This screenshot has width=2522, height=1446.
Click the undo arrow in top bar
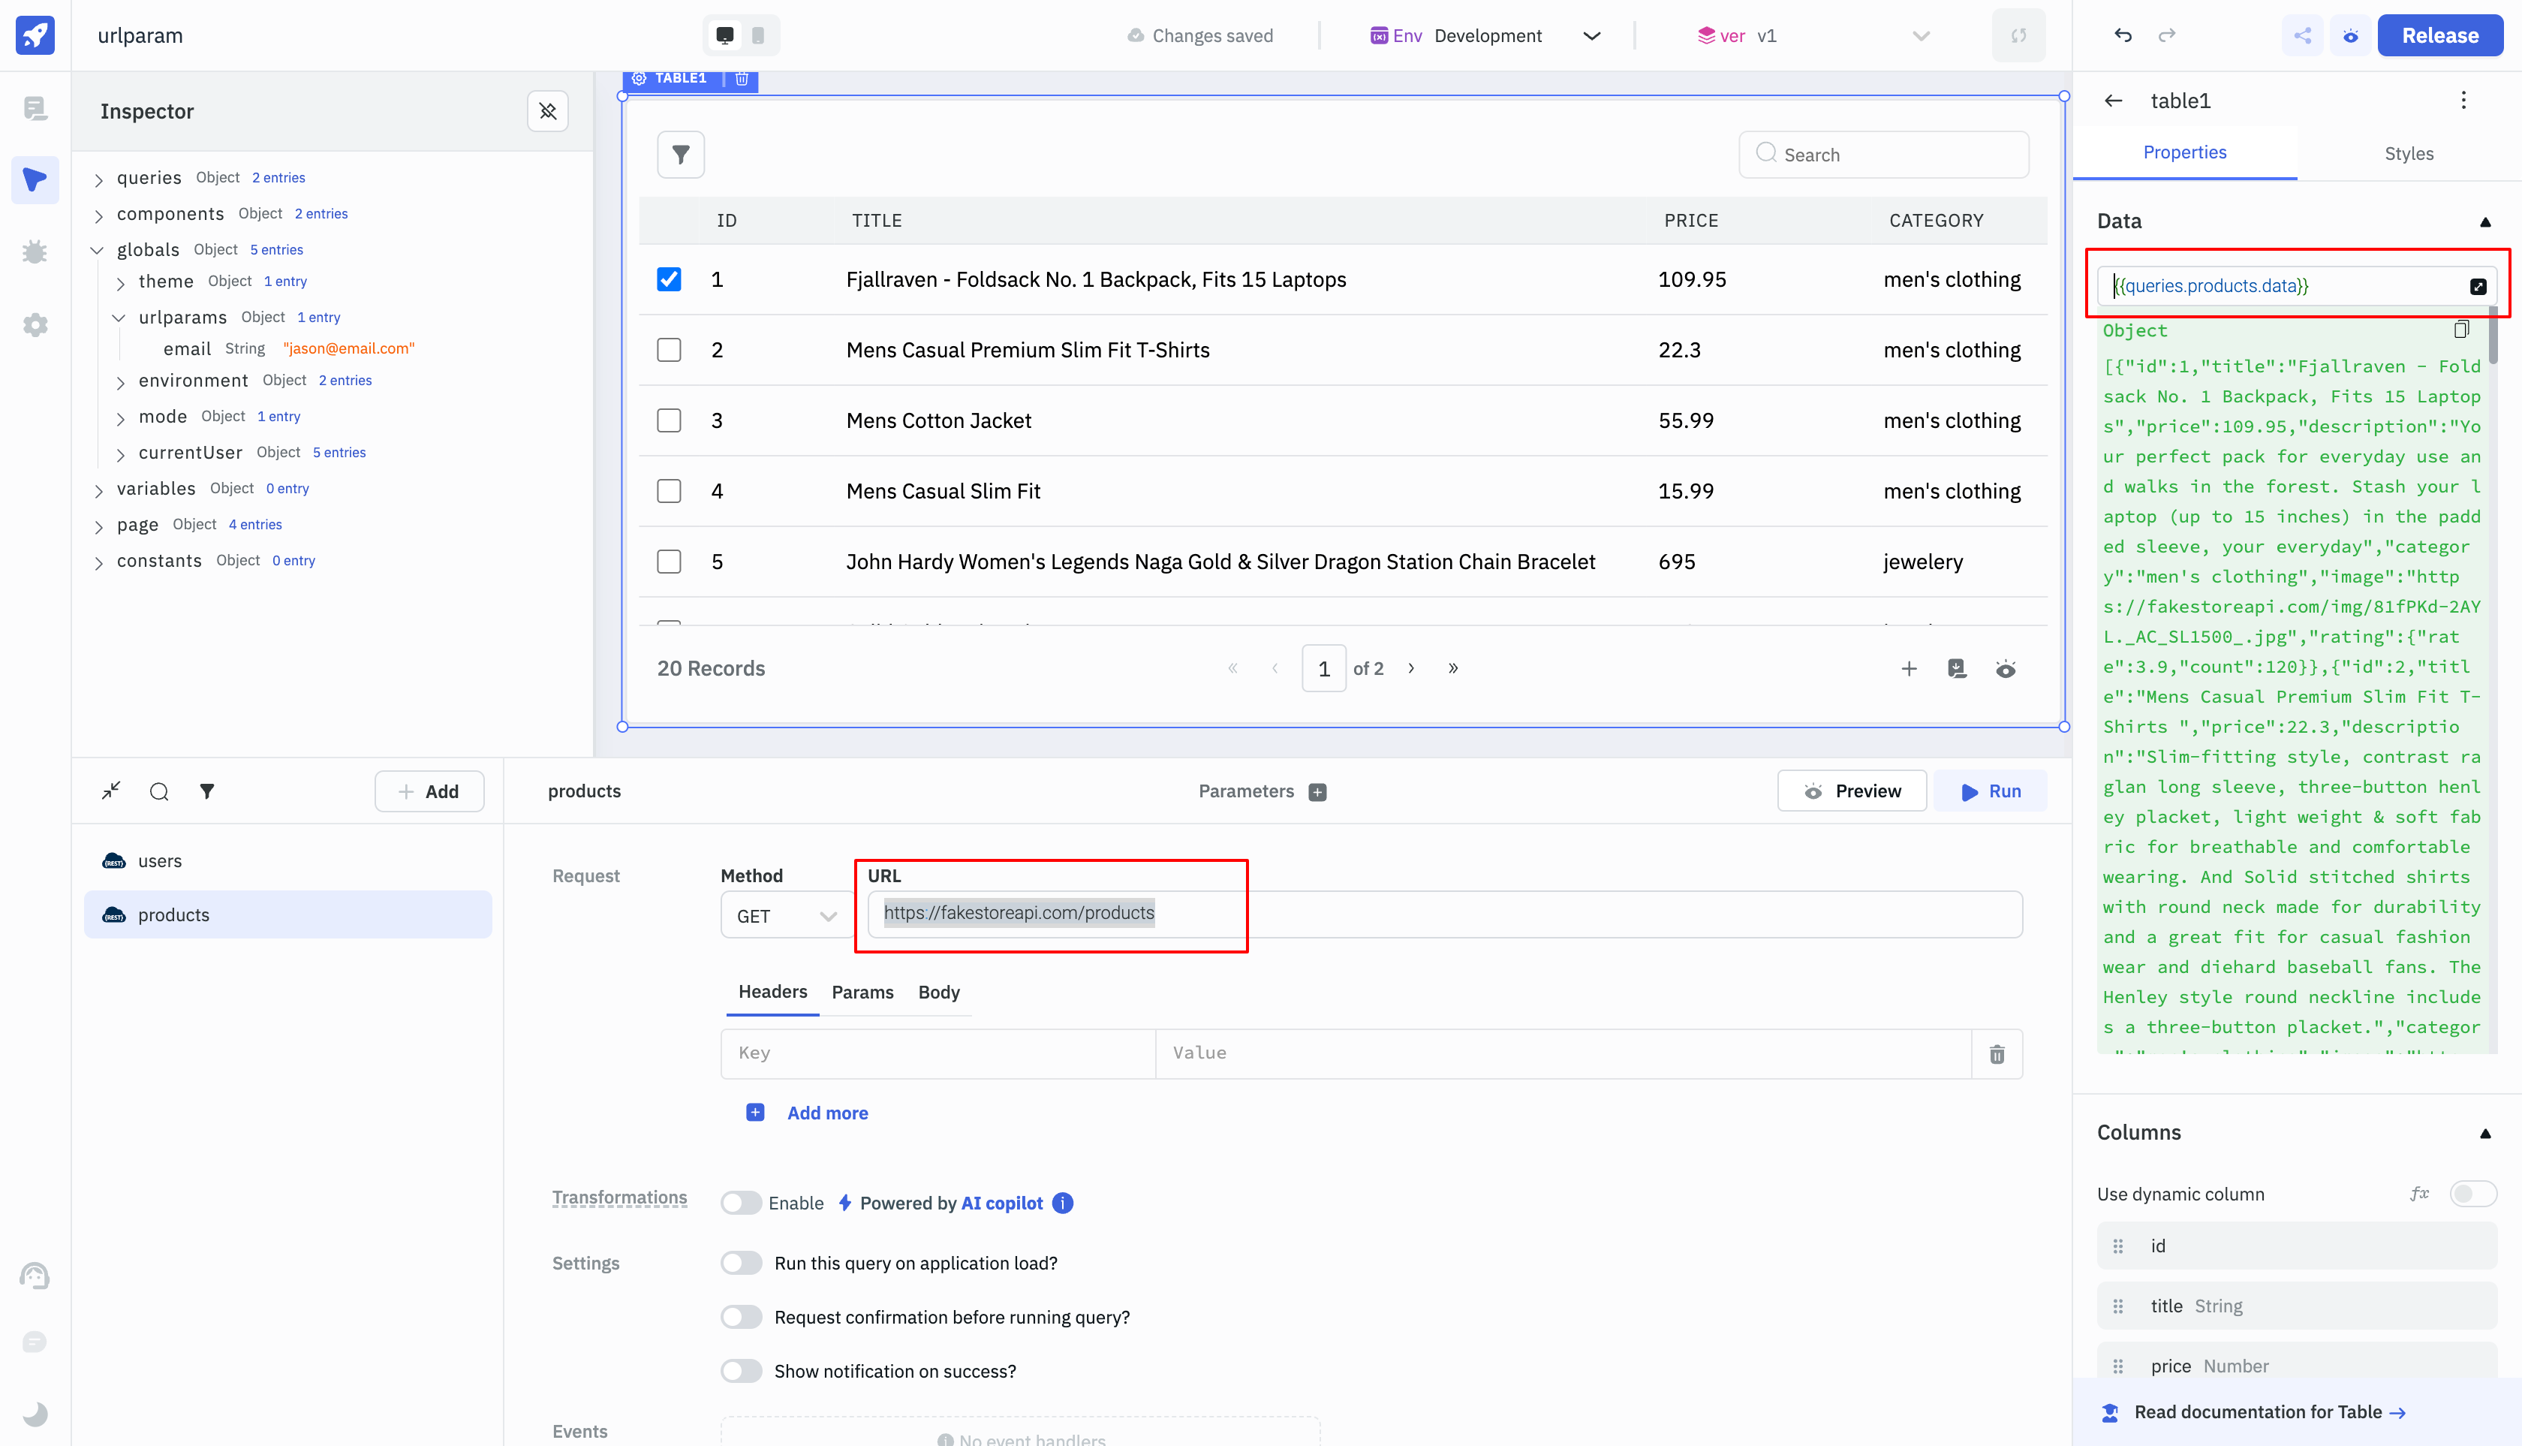tap(2123, 36)
